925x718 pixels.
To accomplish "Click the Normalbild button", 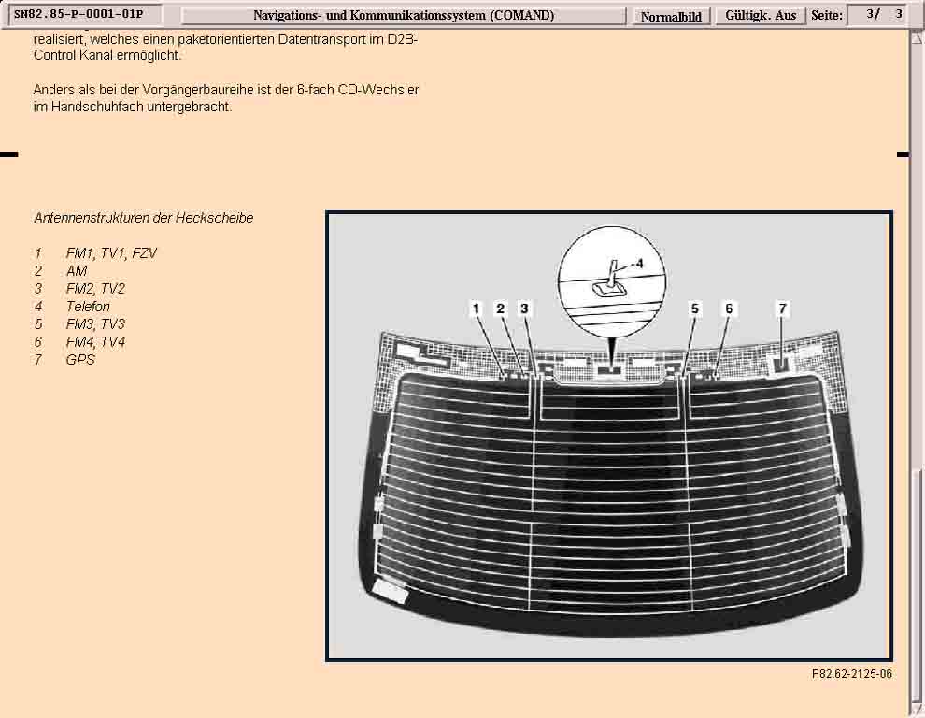I will pos(671,16).
